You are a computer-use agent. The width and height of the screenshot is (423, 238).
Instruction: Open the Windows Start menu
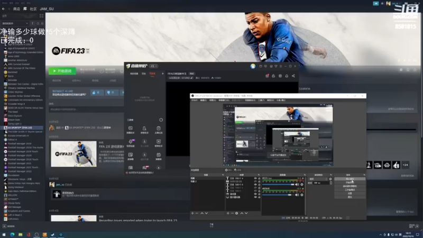[x=4, y=235]
